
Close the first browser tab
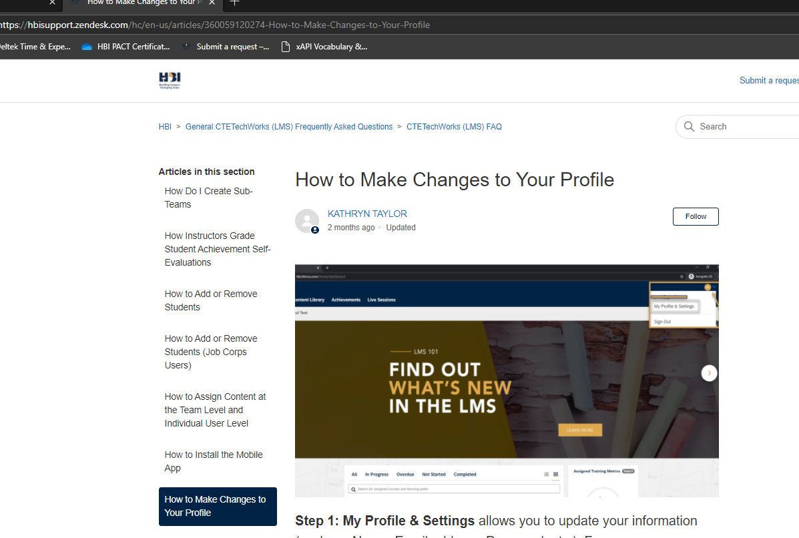click(x=53, y=3)
